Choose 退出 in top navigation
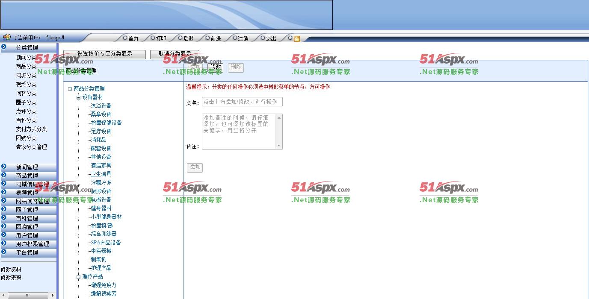Image resolution: width=589 pixels, height=299 pixels. 271,38
